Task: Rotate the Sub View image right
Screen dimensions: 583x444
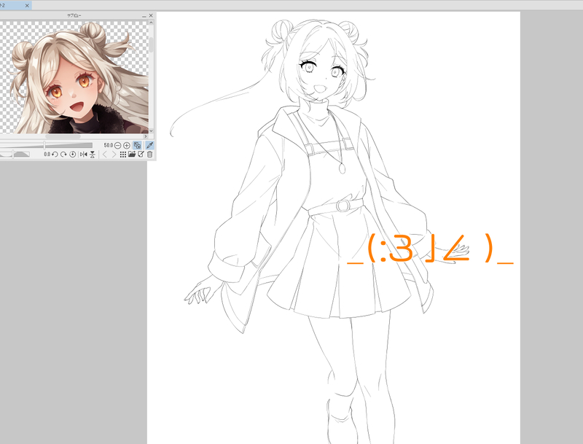Action: click(x=63, y=155)
